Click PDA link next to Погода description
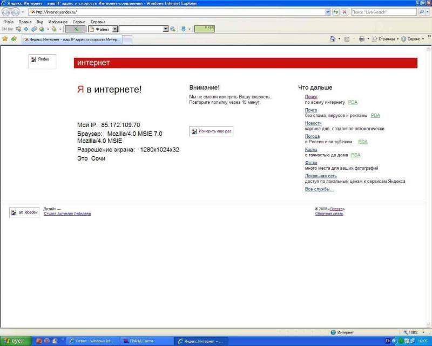The image size is (432, 346). click(x=363, y=142)
